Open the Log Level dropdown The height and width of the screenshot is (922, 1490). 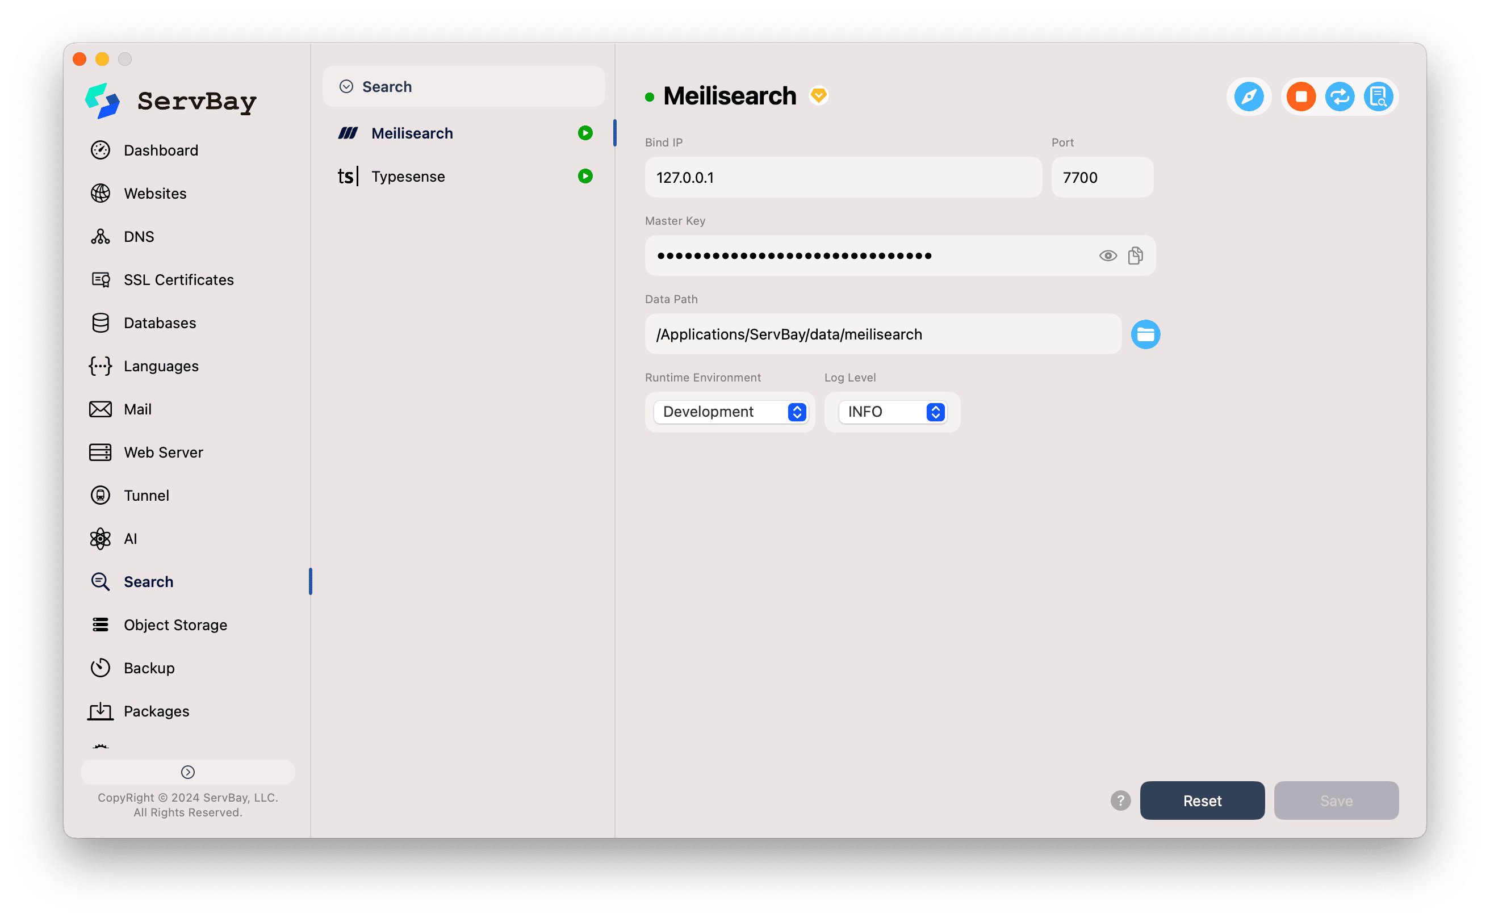pos(892,412)
